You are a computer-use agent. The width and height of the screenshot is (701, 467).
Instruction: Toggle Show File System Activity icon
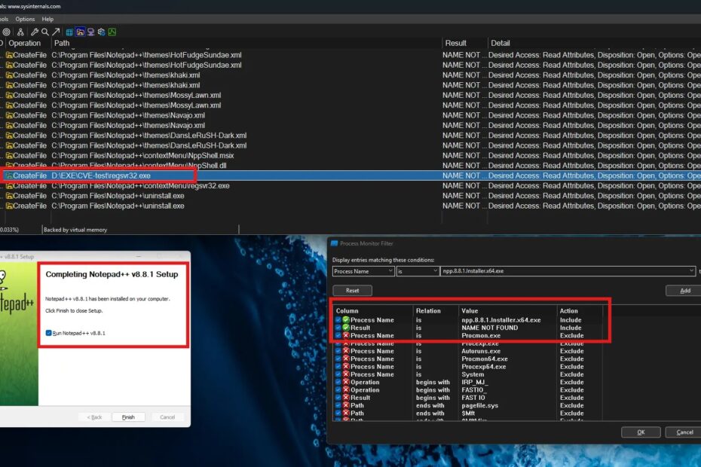point(80,32)
